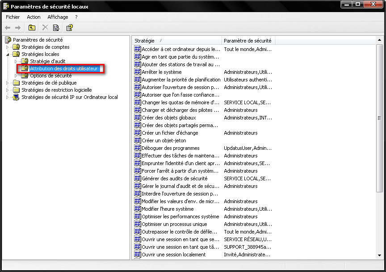Click the policy icon beside 'Déboguer des programmes'

coord(138,148)
